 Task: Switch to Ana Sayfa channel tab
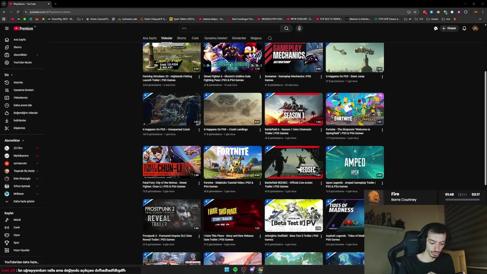tap(150, 38)
